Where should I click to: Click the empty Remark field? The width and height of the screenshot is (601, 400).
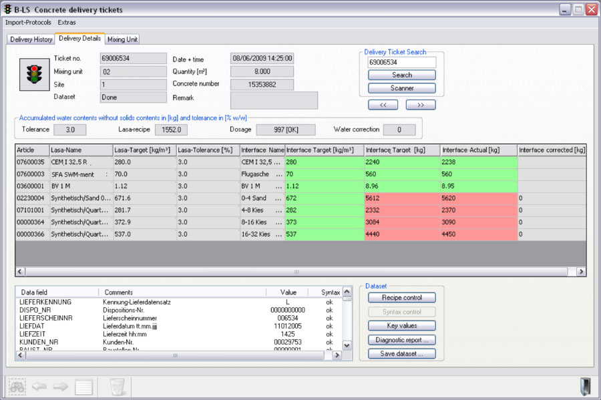click(274, 100)
